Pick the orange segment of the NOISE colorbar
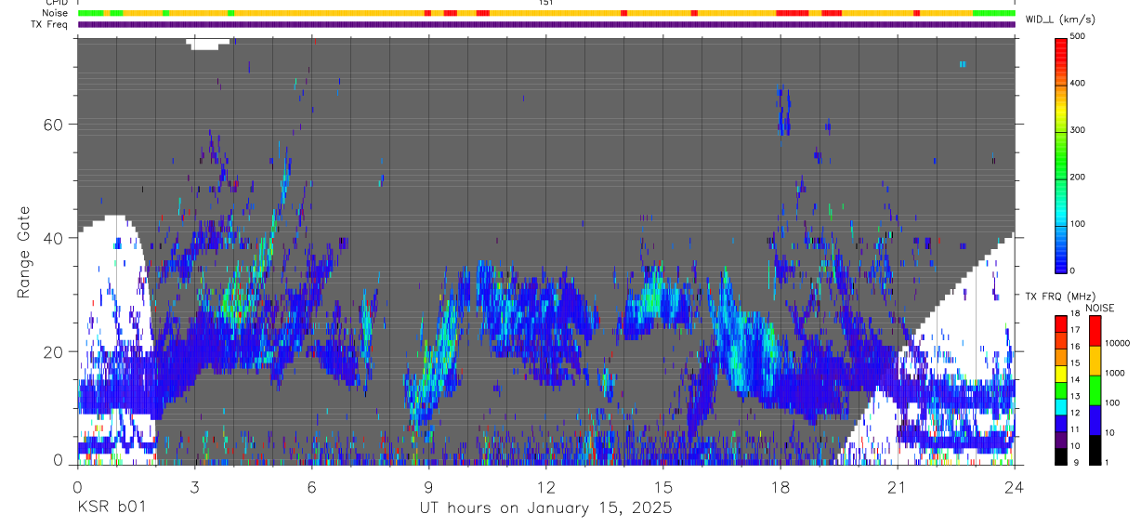 1094,360
